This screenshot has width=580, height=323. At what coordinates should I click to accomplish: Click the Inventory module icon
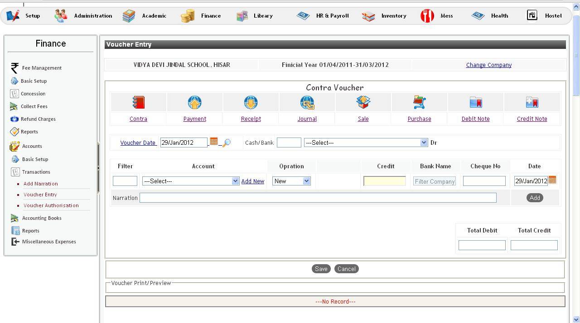click(368, 16)
